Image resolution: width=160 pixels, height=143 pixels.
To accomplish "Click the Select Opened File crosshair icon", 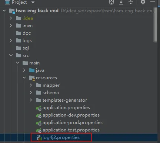I will coord(111,2).
